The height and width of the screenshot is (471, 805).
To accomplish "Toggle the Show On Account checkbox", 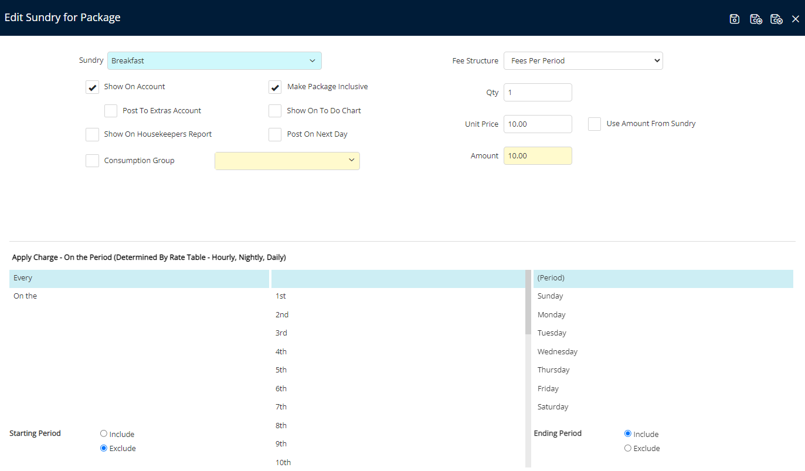I will 92,87.
